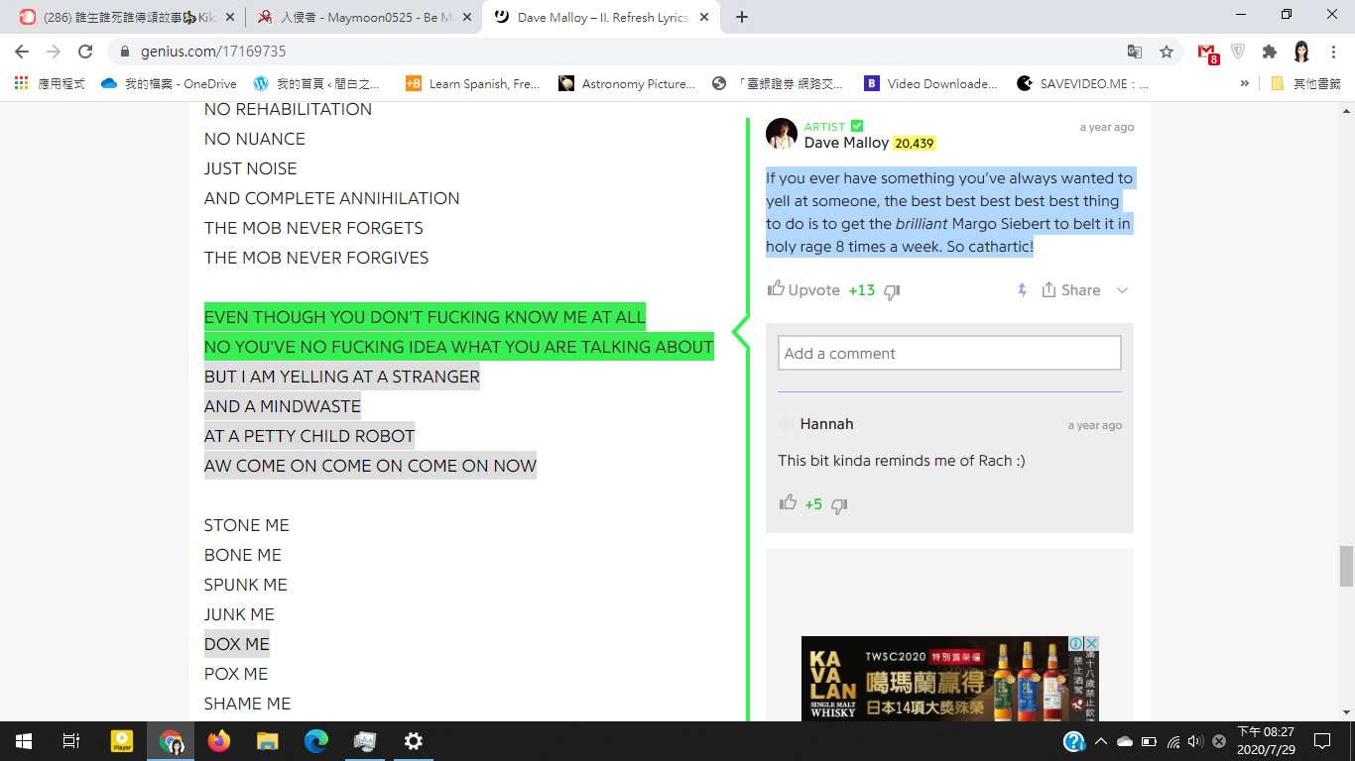Close the Dave Malloy lyrics tab
Screen dimensions: 1355x761
702,18
